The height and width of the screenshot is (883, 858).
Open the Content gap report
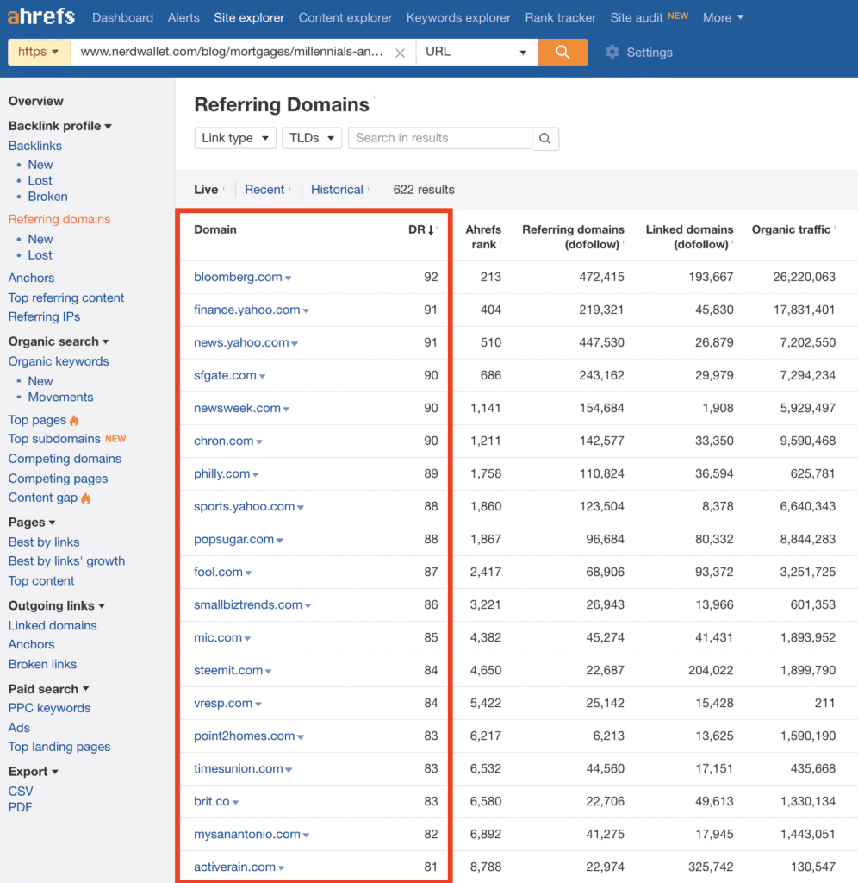[43, 498]
